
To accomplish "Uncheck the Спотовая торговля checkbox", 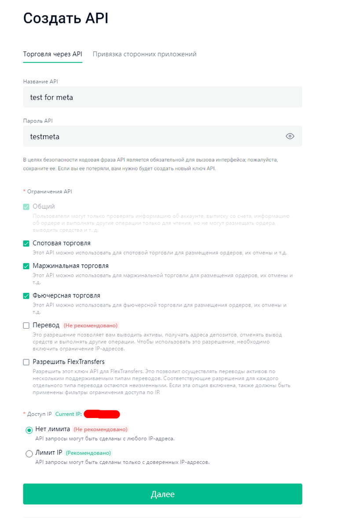I will [26, 243].
